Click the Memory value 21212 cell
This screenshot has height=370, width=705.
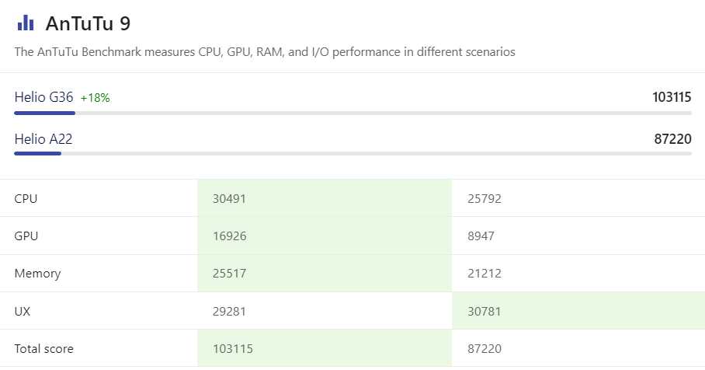pyautogui.click(x=578, y=273)
